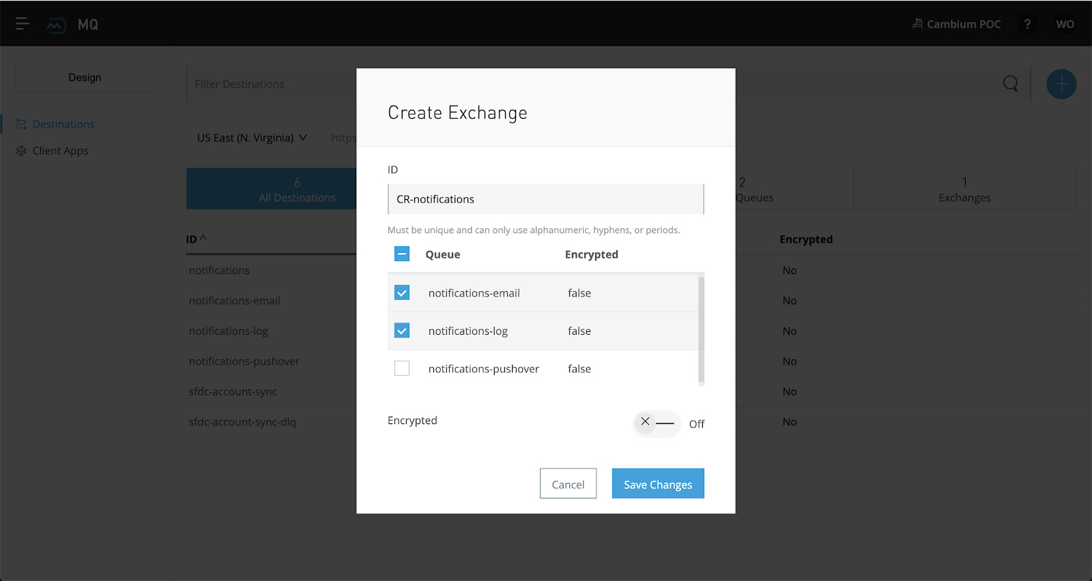Viewport: 1092px width, 581px height.
Task: Uncheck the notifications-email queue checkbox
Action: 402,293
